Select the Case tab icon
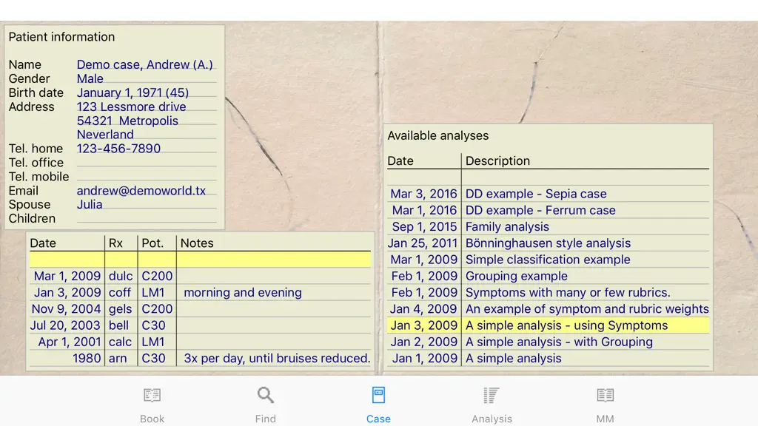Viewport: 758px width, 426px height. click(x=378, y=395)
